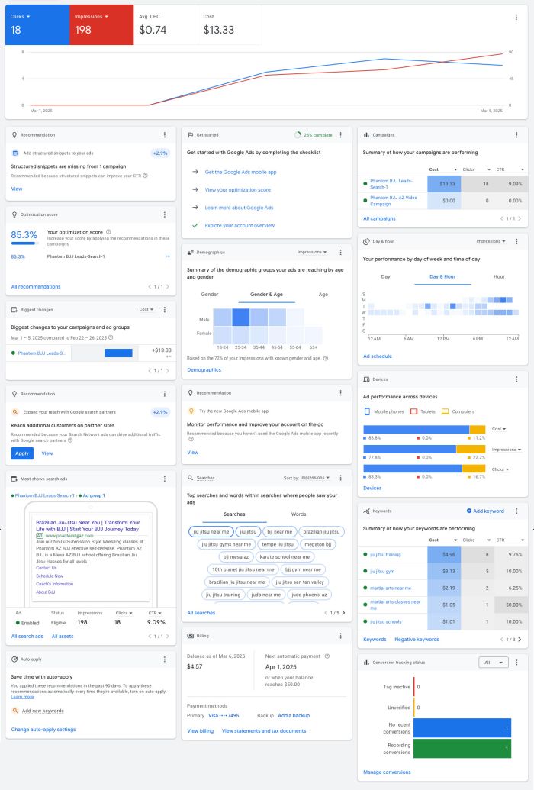Open the Campaigns card three-dot menu
Viewport: 534px width, 790px height.
click(x=516, y=134)
